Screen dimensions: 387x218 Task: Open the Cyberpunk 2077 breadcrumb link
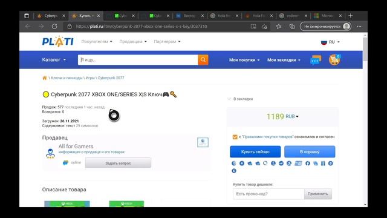tap(111, 78)
